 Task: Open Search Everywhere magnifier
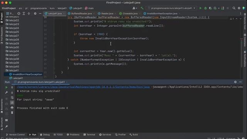pos(234,8)
